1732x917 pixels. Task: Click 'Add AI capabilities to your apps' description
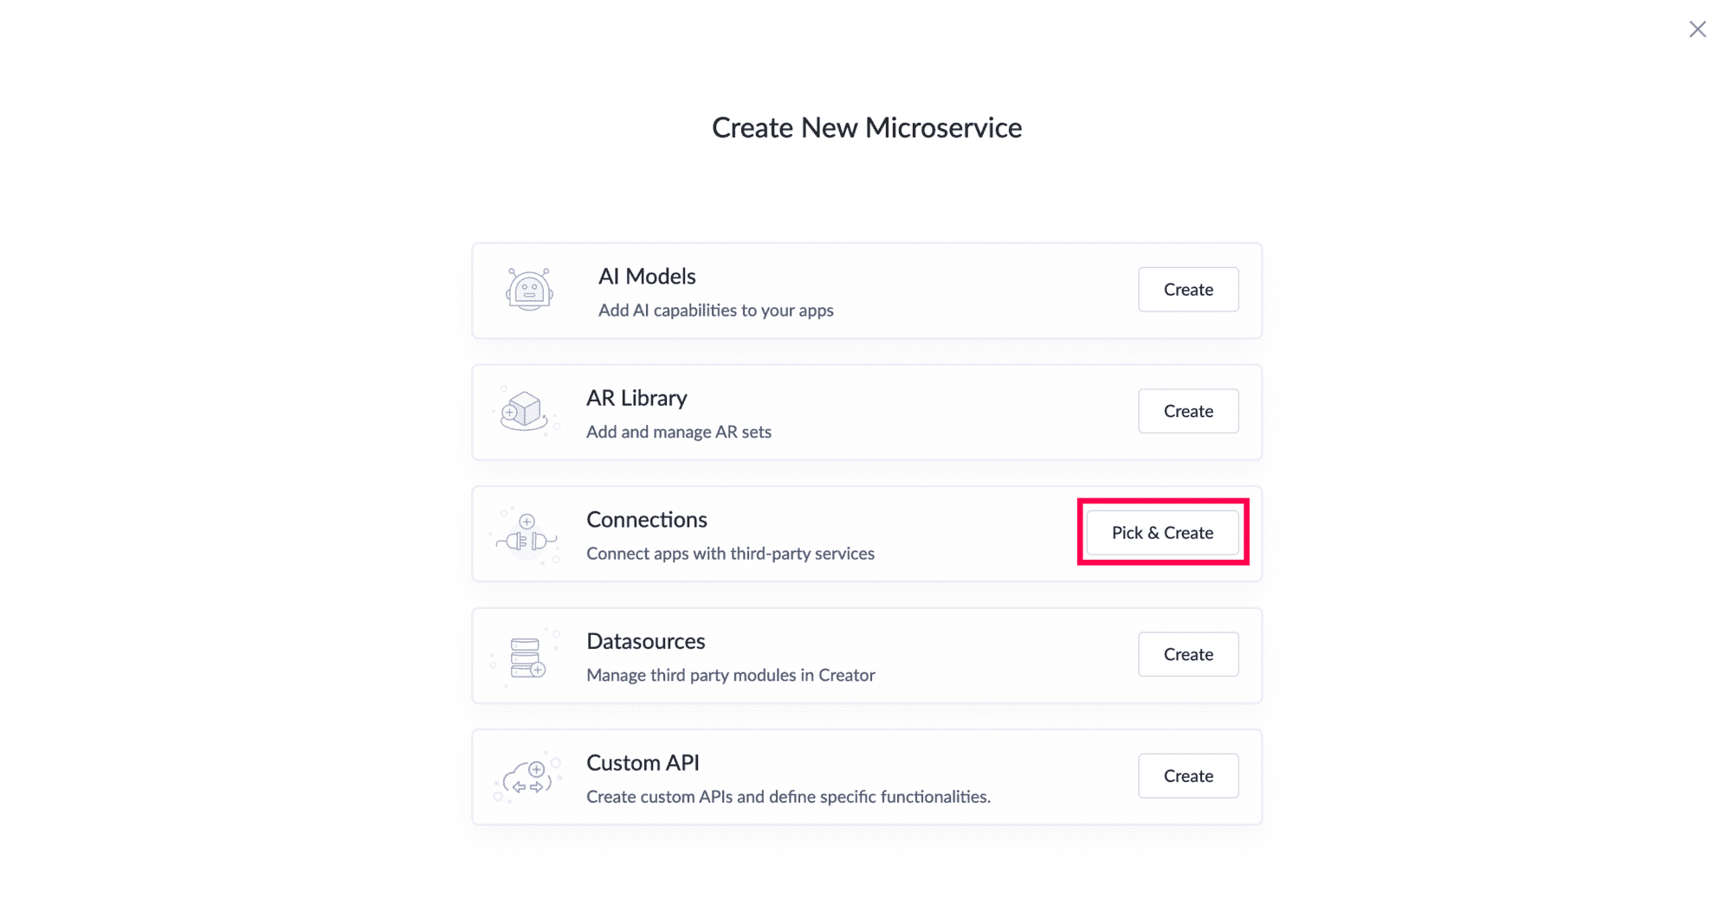point(715,311)
